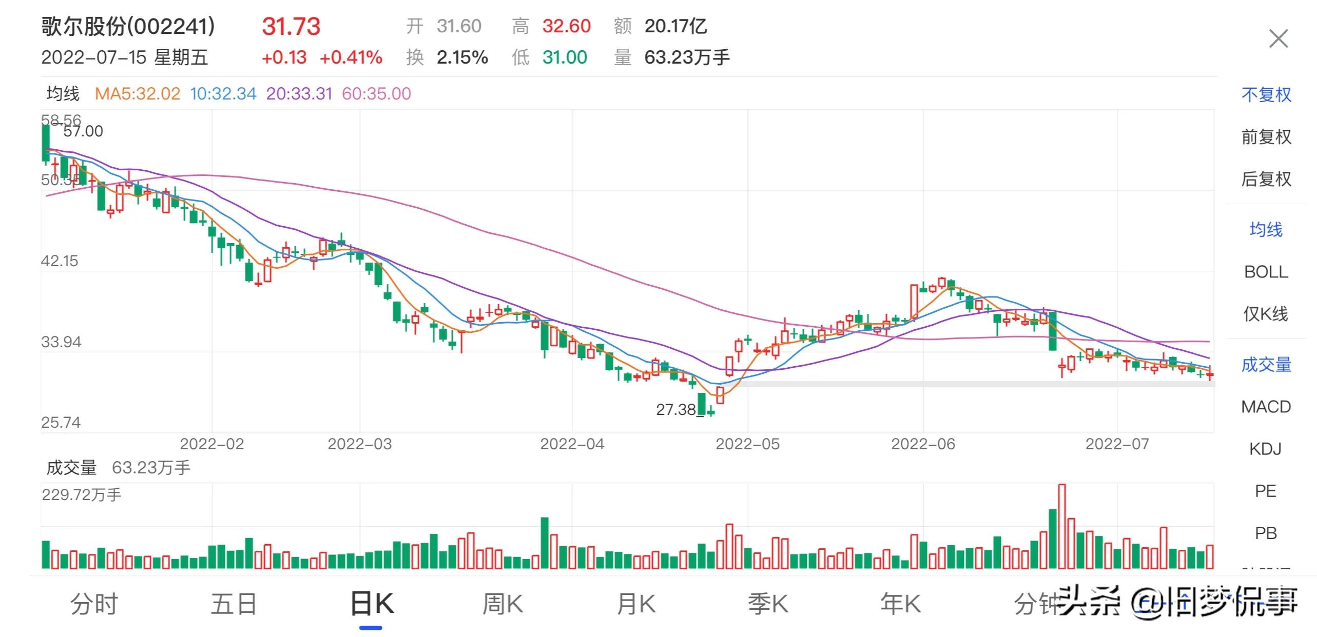The image size is (1317, 637).
Task: Select the 前复权 price adjustment option
Action: [x=1266, y=137]
